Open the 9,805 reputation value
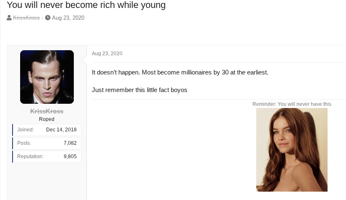Viewport: 346px width, 200px height. point(70,156)
